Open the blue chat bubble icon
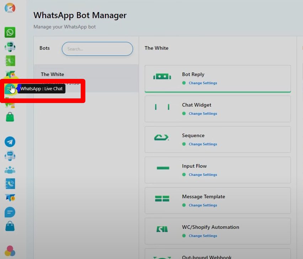Screen dimensions: 303x259 click(x=10, y=212)
